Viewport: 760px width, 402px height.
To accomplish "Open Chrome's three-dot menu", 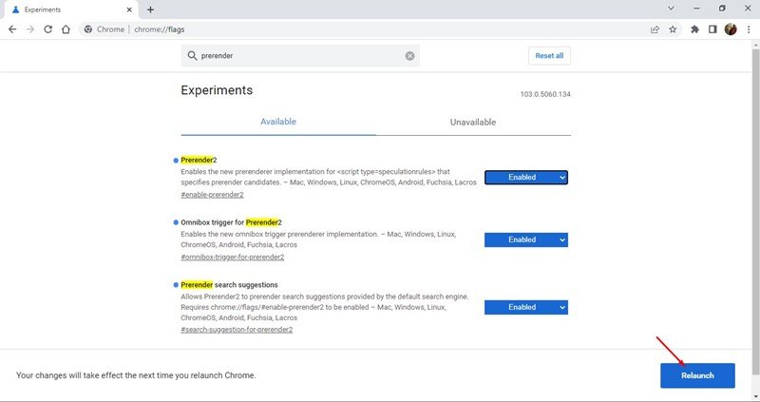I will click(749, 29).
